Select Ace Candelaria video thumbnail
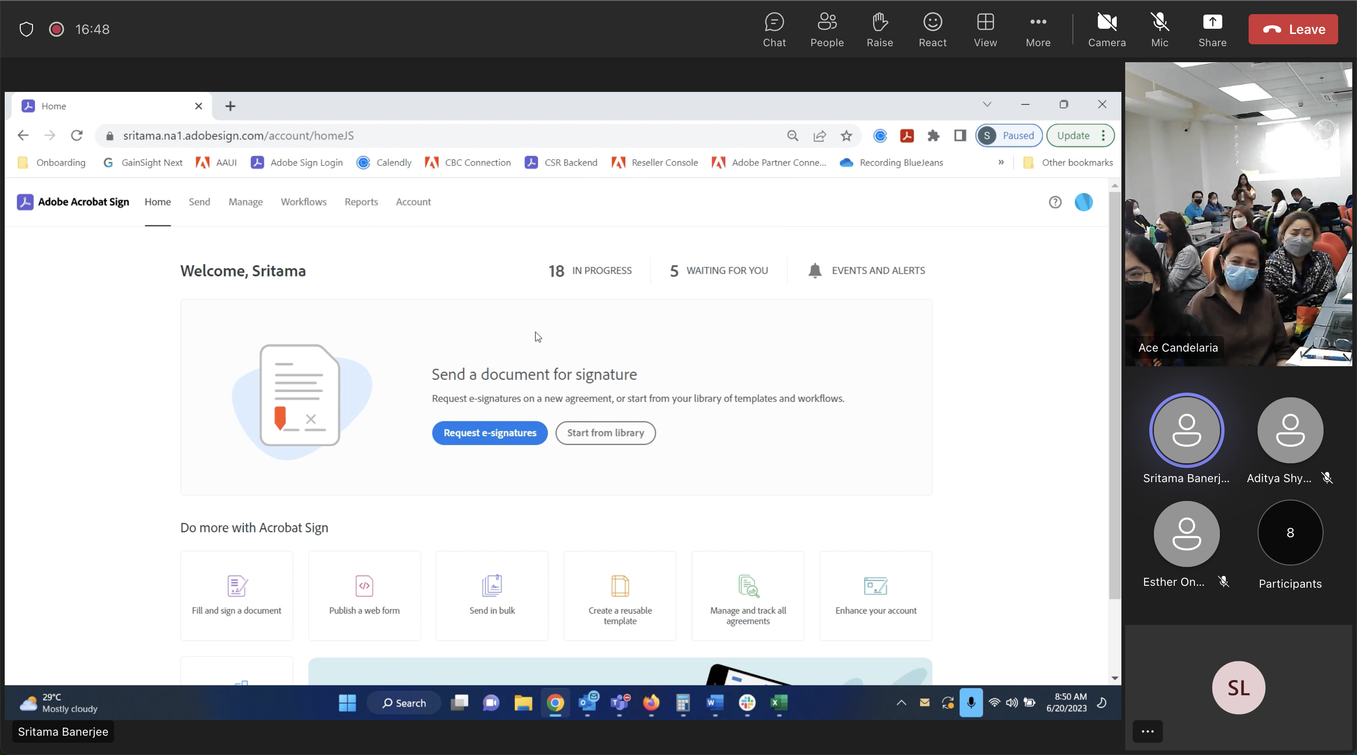This screenshot has width=1357, height=755. click(x=1238, y=214)
